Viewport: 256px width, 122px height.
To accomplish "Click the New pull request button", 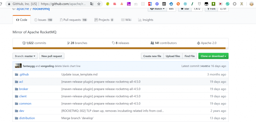I will [x=52, y=56].
